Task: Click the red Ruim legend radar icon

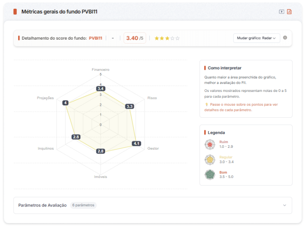Action: coord(210,145)
